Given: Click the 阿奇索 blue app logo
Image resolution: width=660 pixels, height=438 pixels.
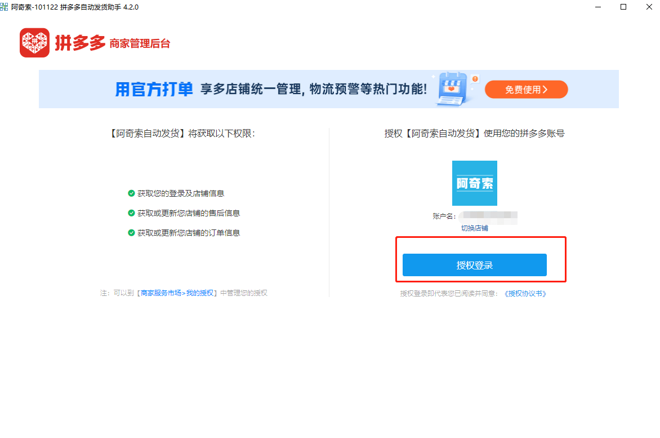Looking at the screenshot, I should [474, 183].
